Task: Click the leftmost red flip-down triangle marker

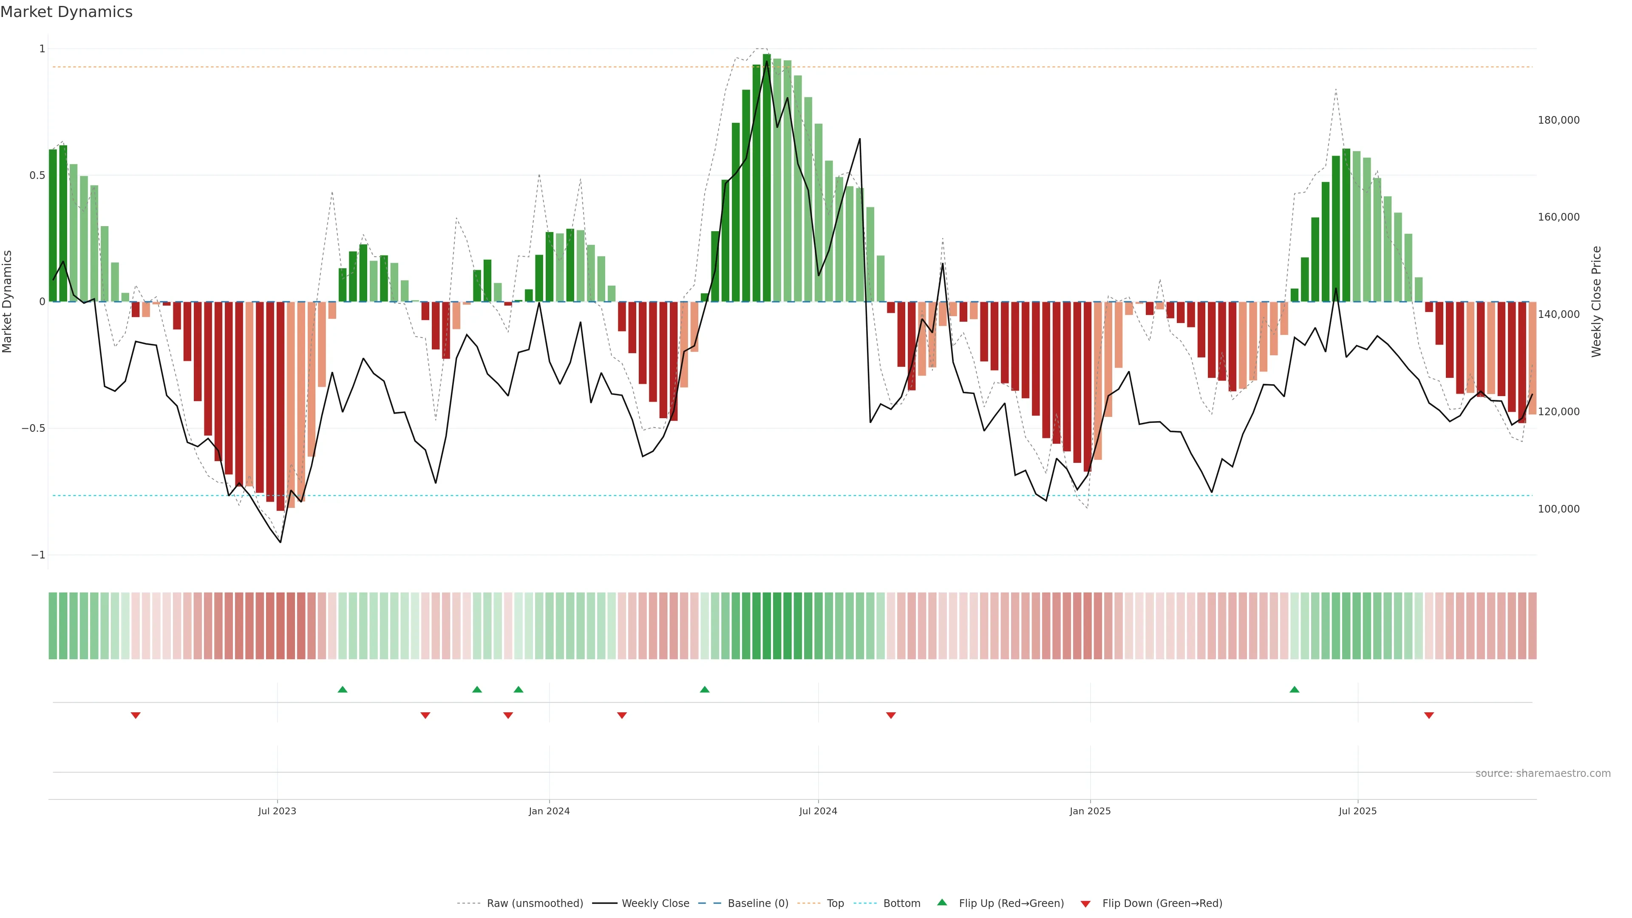Action: [136, 715]
